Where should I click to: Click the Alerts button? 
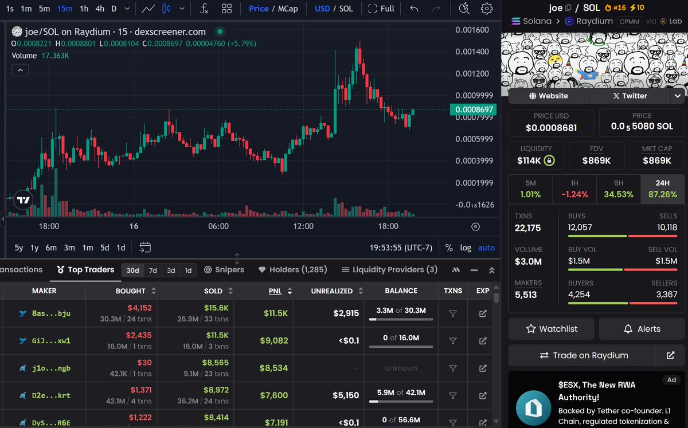tap(642, 329)
